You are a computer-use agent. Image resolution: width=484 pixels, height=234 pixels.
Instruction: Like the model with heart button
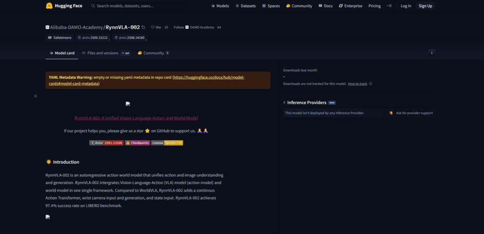coord(156,27)
